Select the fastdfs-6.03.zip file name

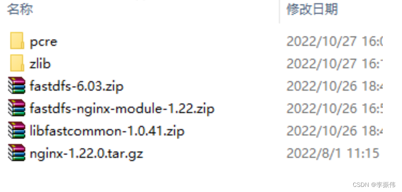click(76, 86)
